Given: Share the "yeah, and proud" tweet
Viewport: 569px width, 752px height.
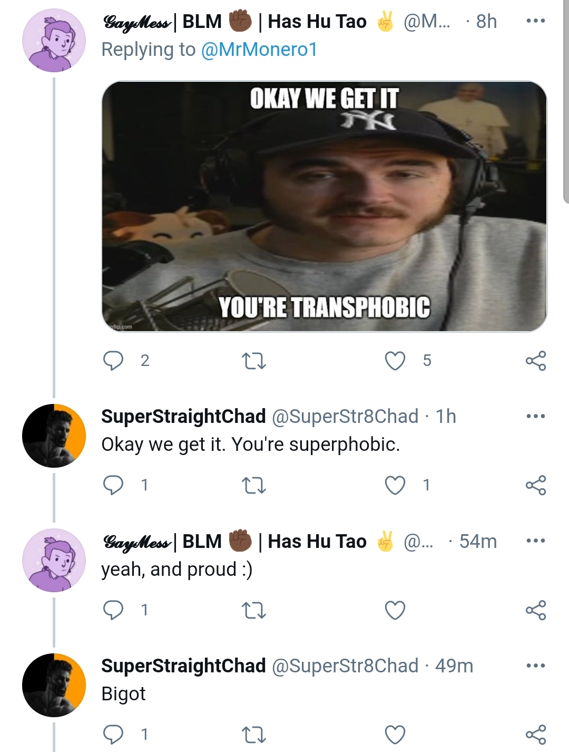Looking at the screenshot, I should pos(536,610).
